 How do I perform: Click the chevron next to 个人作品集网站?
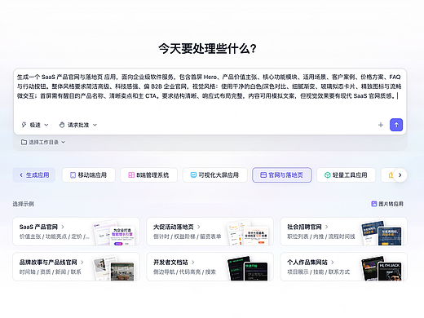[x=332, y=263]
